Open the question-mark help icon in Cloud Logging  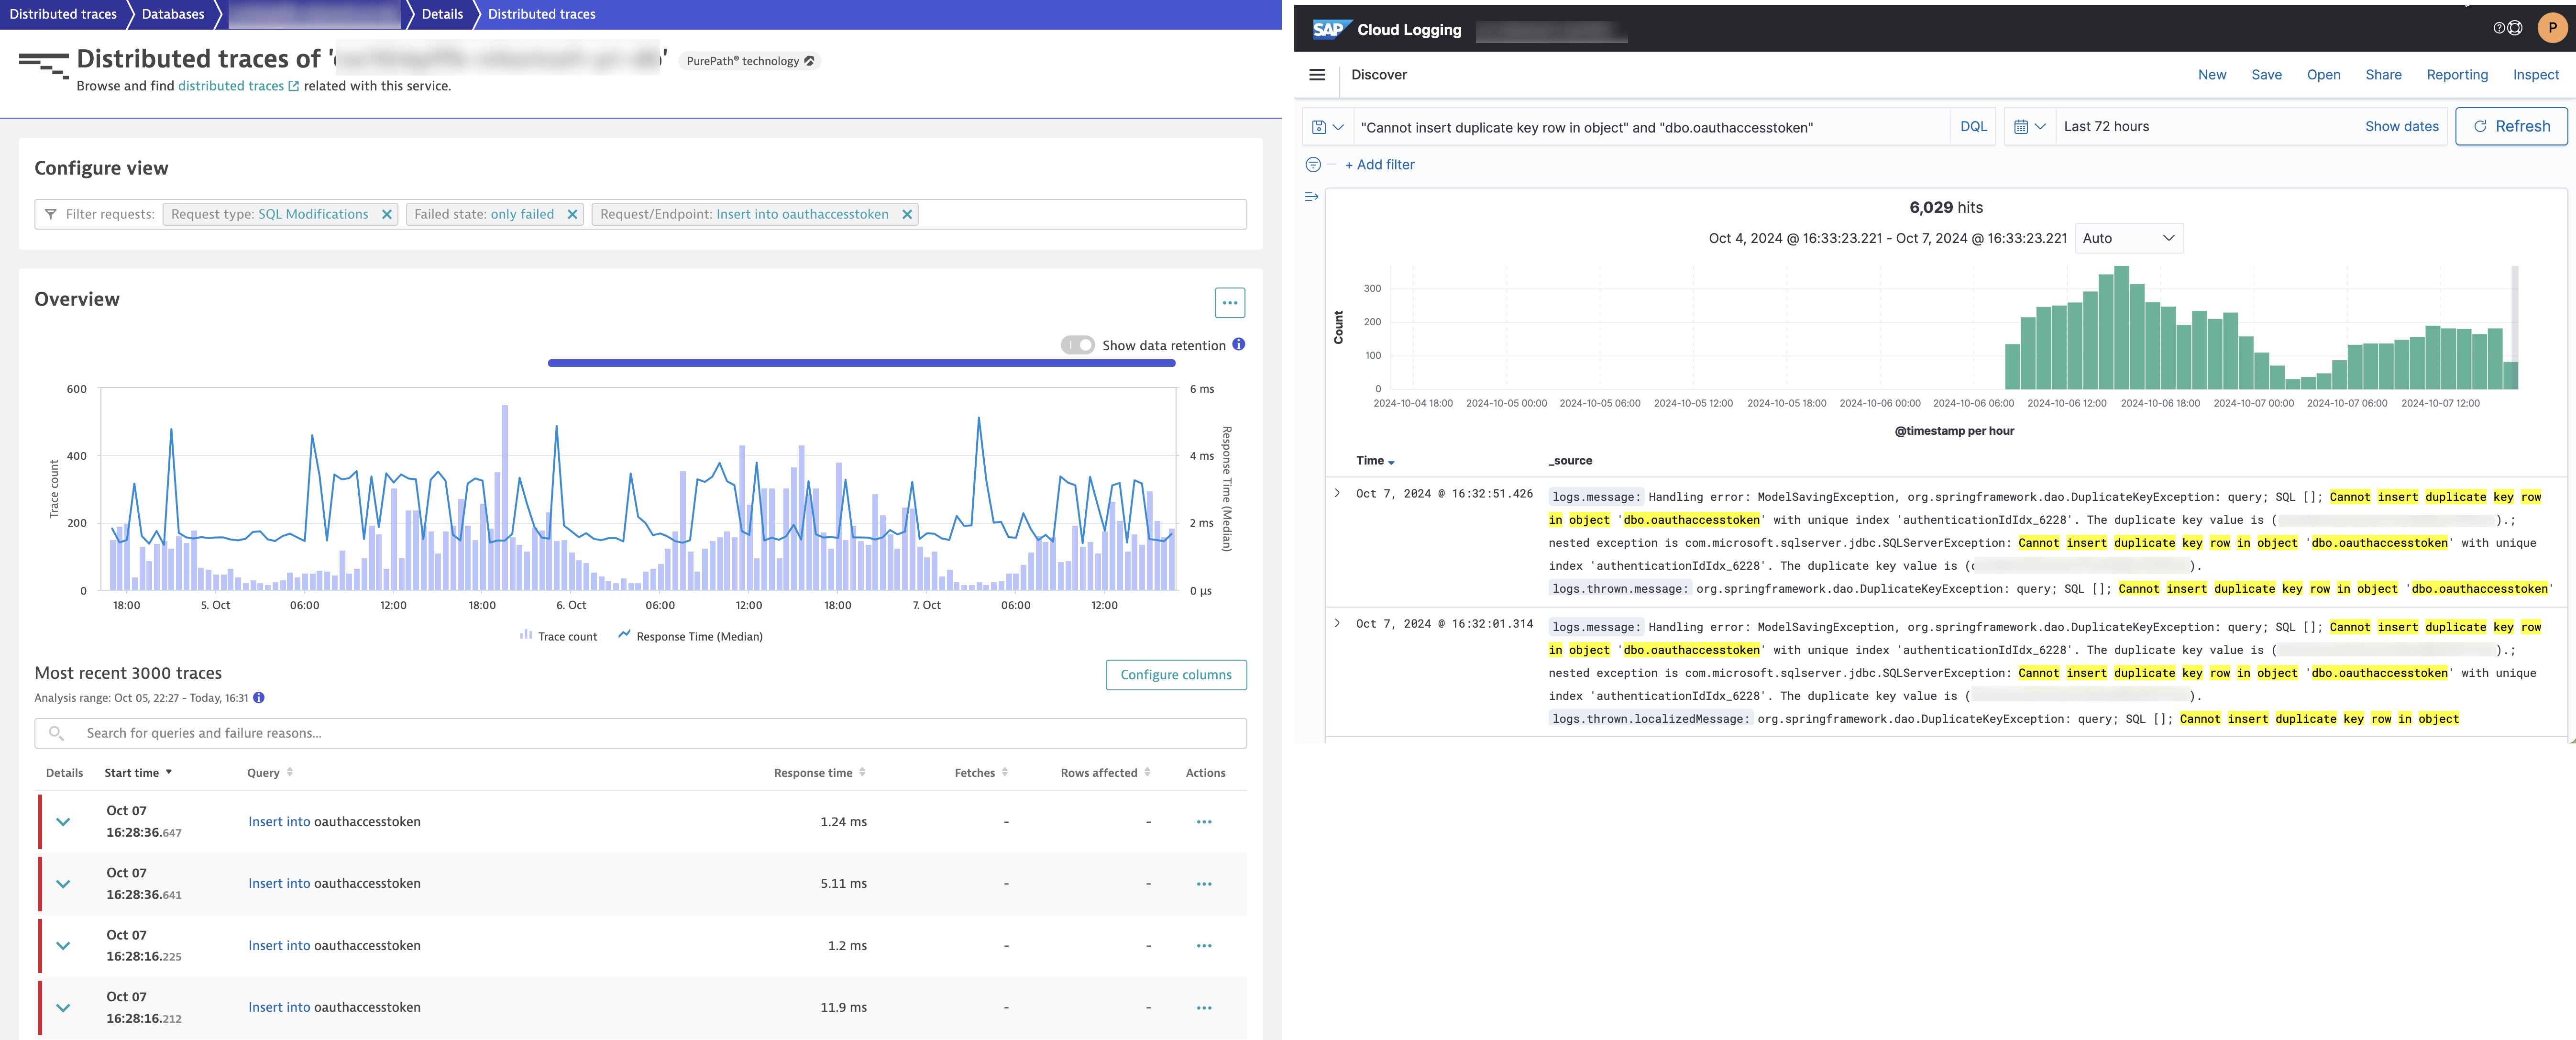pyautogui.click(x=2499, y=28)
